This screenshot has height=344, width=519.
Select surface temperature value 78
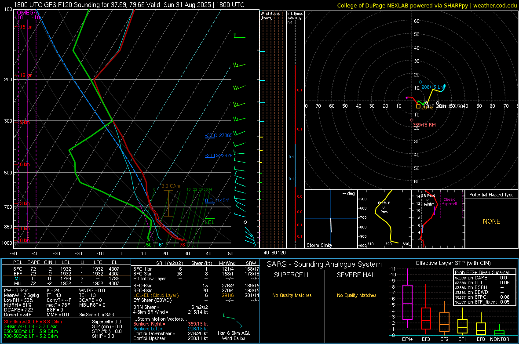(183, 245)
